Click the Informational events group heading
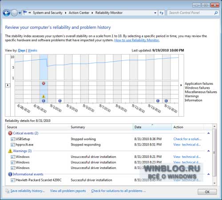 pos(28,174)
